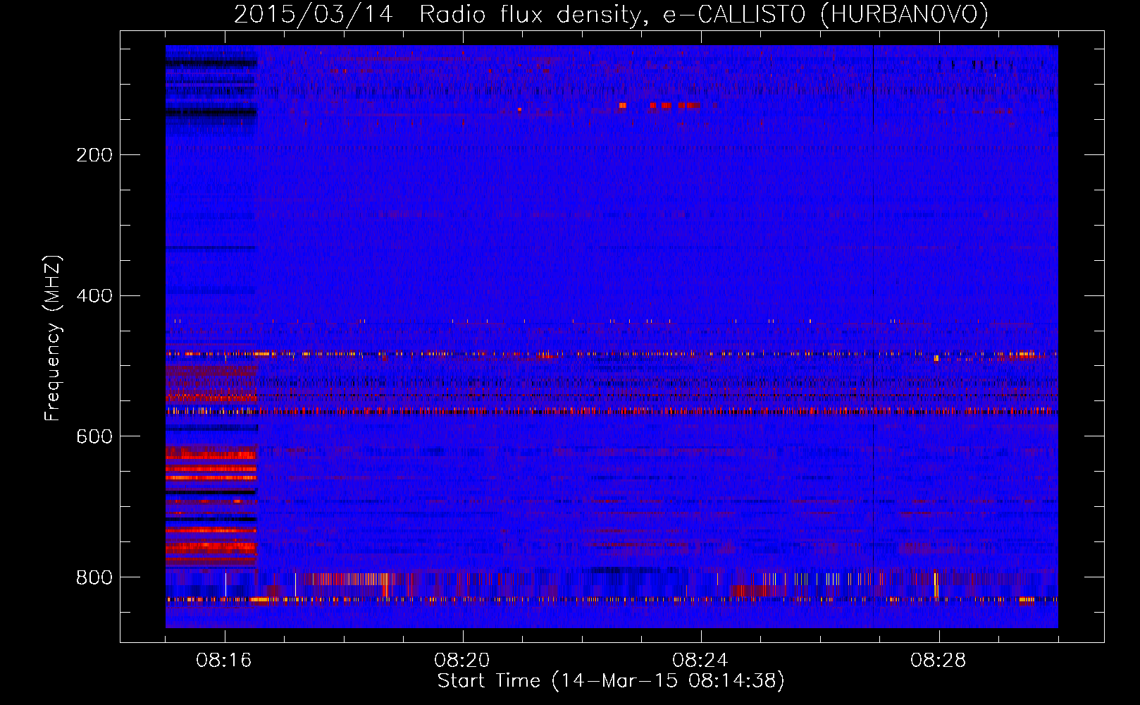This screenshot has height=705, width=1140.
Task: Click the Start Time axis label
Action: (611, 681)
